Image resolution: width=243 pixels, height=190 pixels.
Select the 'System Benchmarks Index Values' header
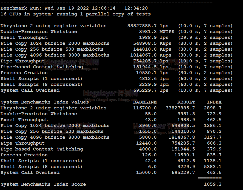pos(45,102)
